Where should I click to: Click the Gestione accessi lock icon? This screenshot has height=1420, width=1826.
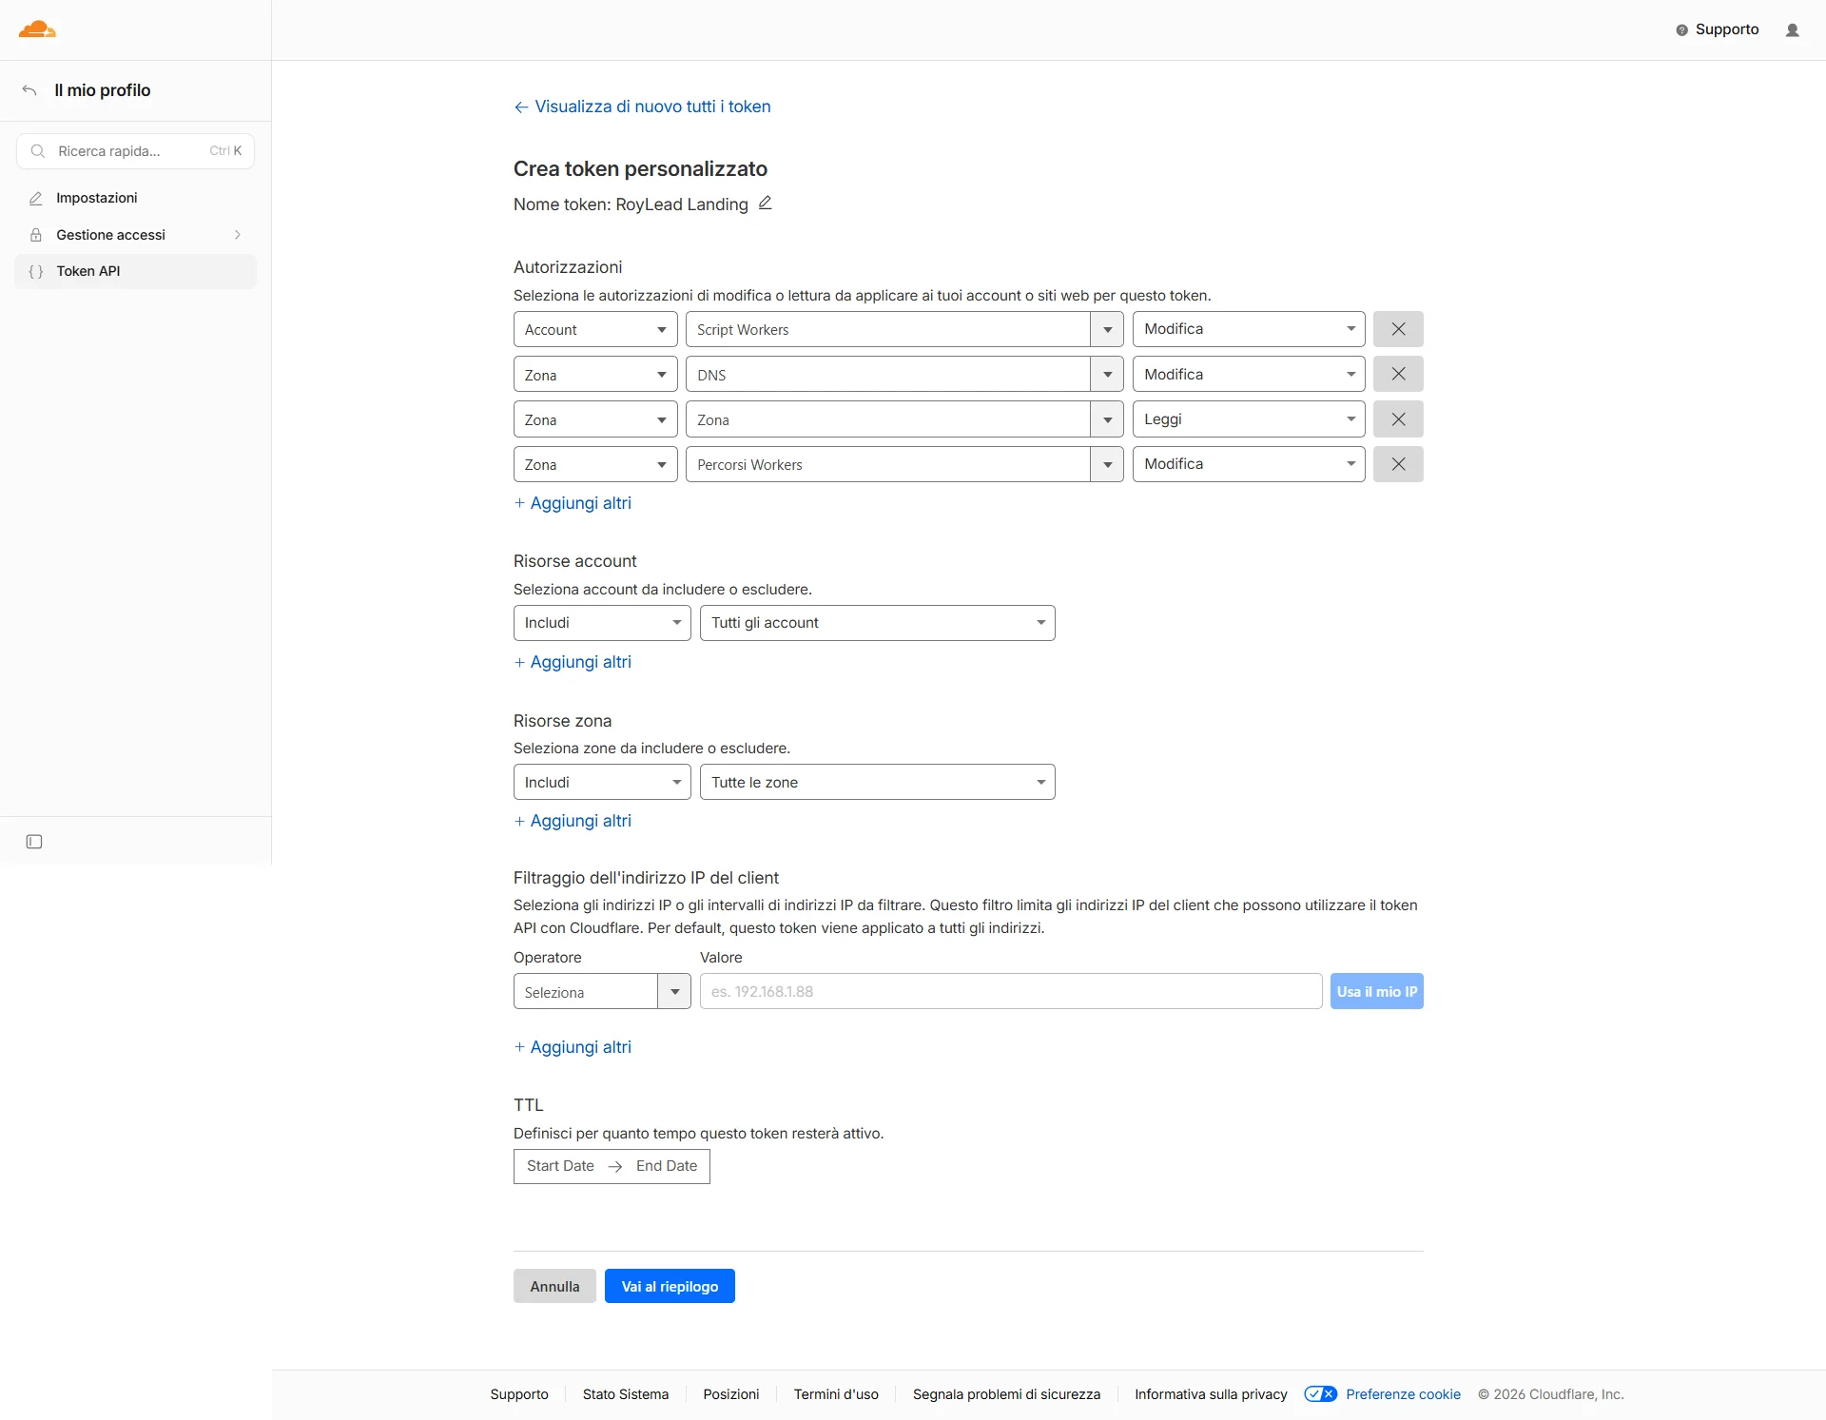pyautogui.click(x=36, y=235)
